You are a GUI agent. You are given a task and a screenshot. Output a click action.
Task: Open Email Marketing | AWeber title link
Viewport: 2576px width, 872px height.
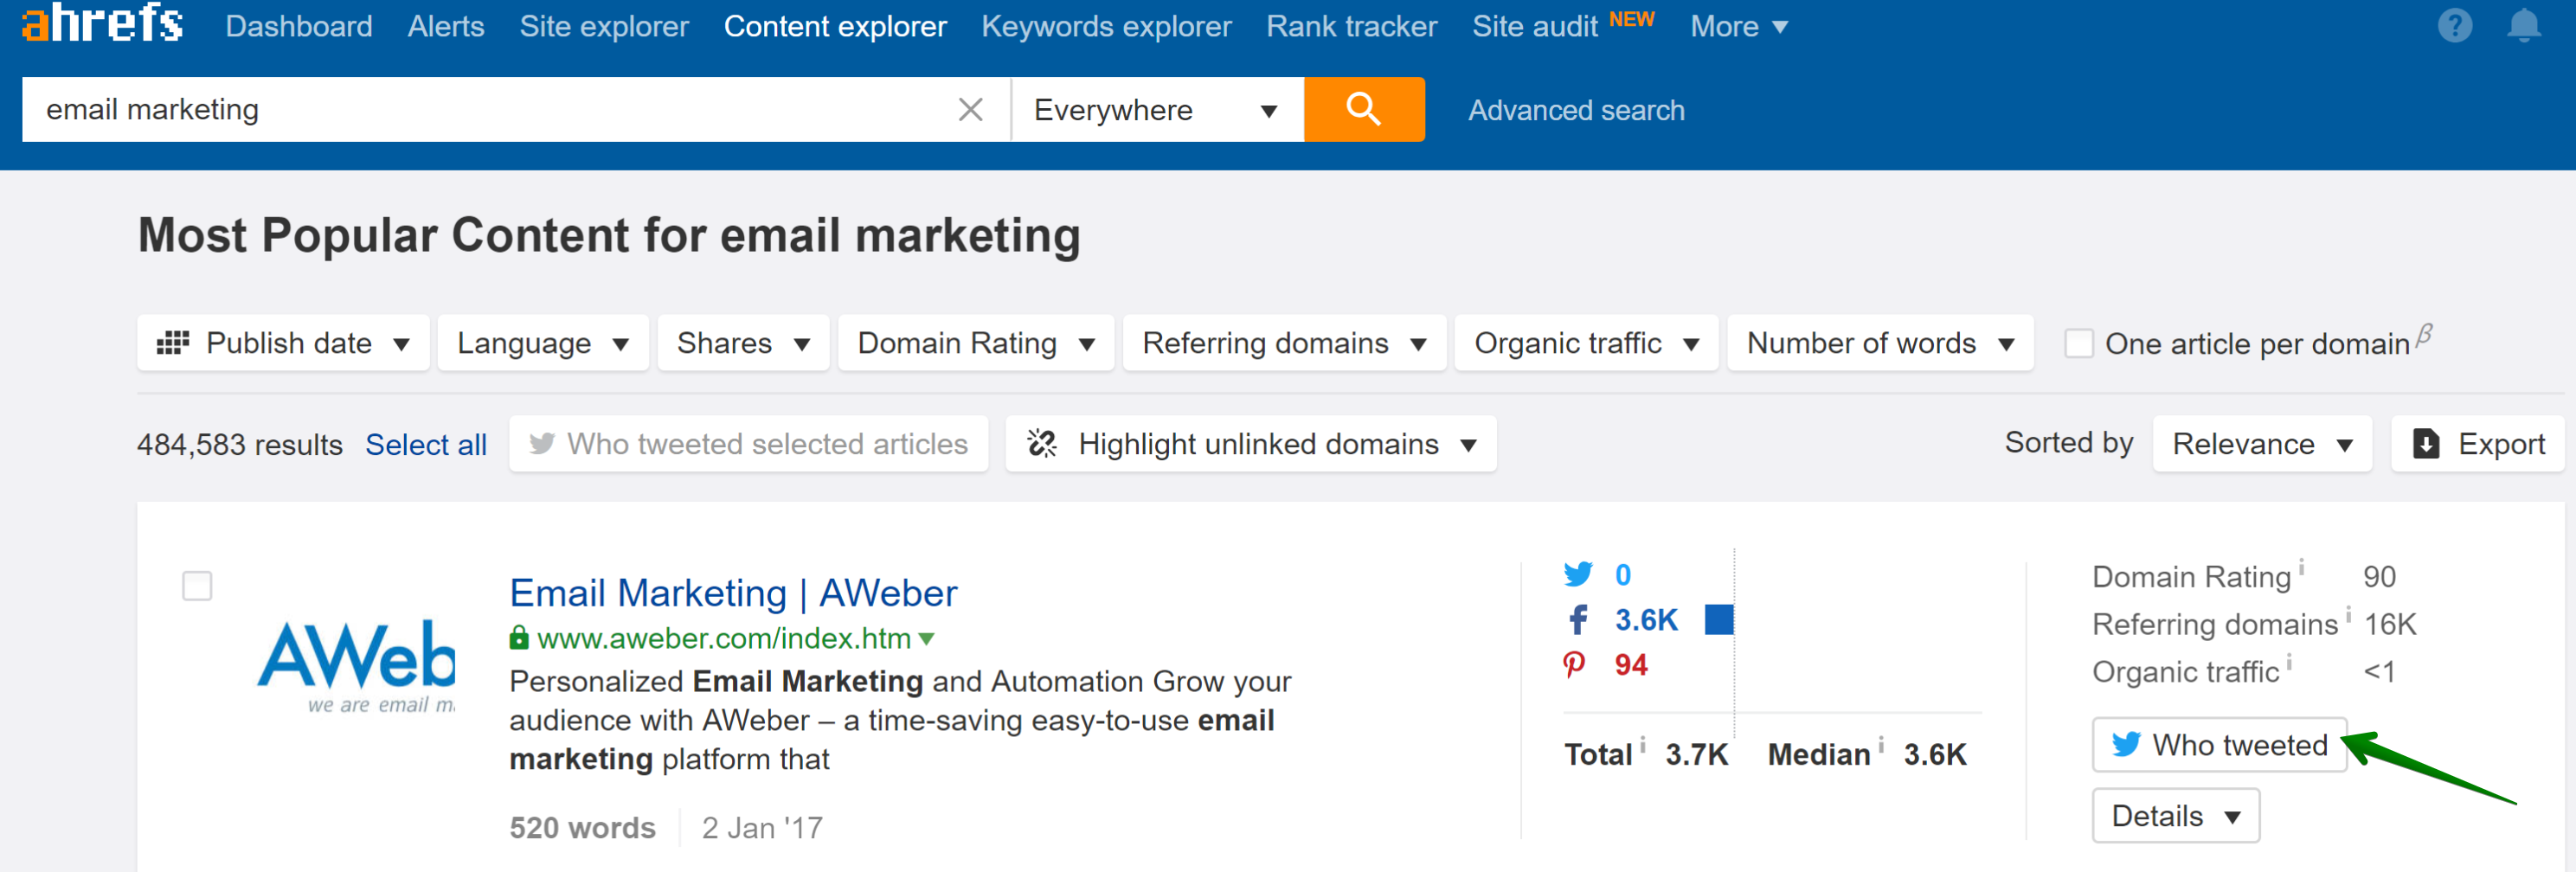(x=733, y=593)
